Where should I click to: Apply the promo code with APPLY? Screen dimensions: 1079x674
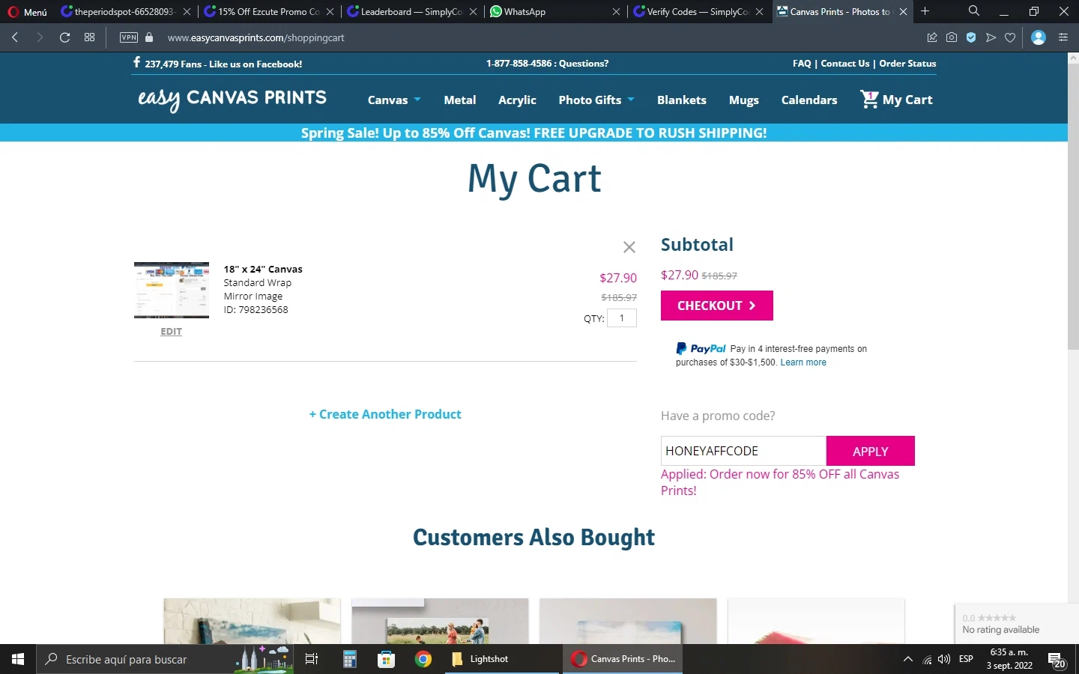pyautogui.click(x=871, y=451)
